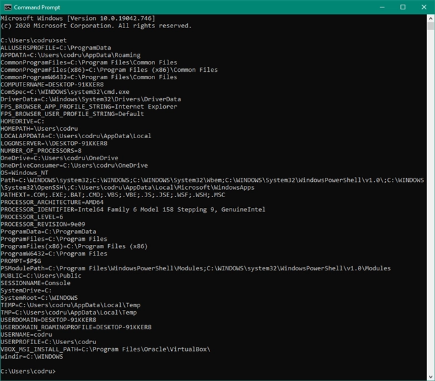Click the windir=C:\WINDOWS line
The image size is (435, 381).
32,356
